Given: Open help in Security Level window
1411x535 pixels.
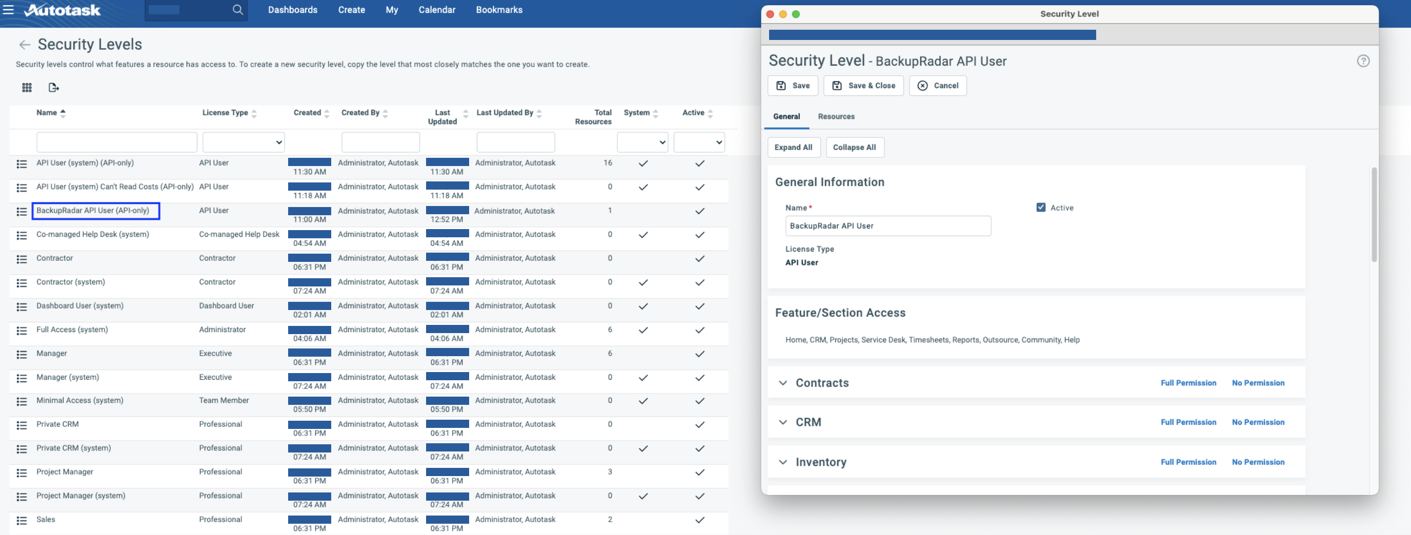Looking at the screenshot, I should pos(1363,61).
